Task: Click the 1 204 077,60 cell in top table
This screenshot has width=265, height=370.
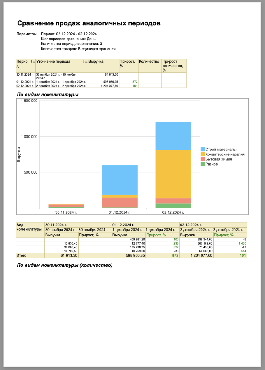Action: pyautogui.click(x=103, y=86)
